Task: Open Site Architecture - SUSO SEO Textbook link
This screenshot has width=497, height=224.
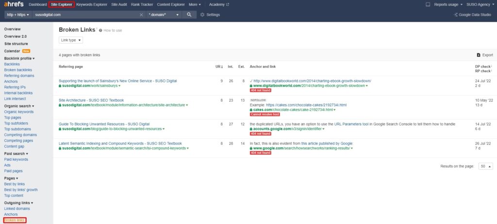Action: click(91, 100)
